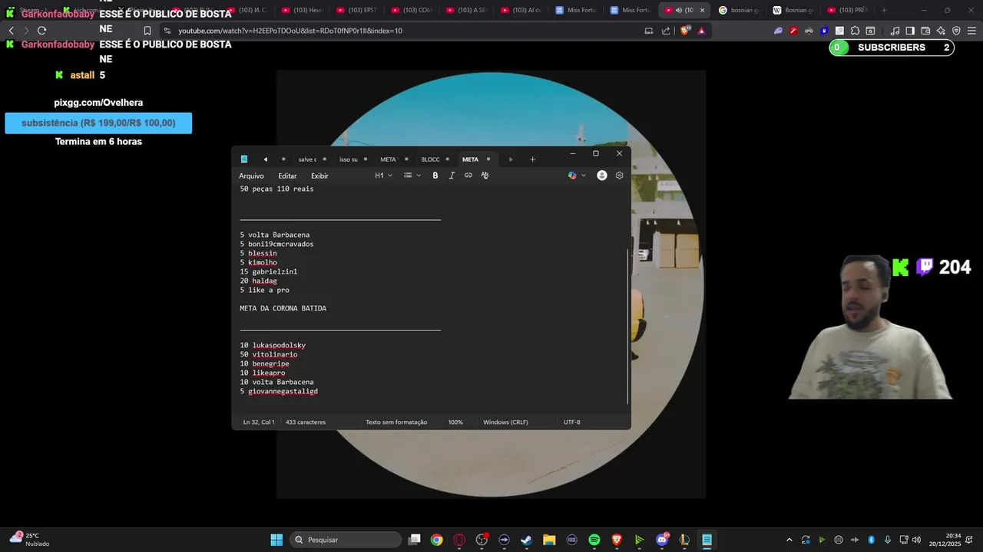Open File Explorer from the taskbar

549,540
